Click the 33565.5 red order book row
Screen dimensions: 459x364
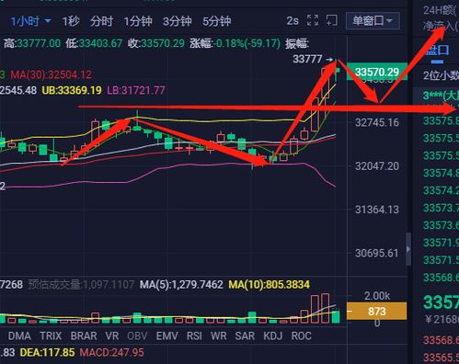point(441,358)
